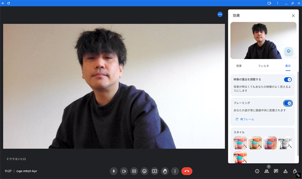Select the cup style in second row
The image size is (302, 179).
point(240,157)
